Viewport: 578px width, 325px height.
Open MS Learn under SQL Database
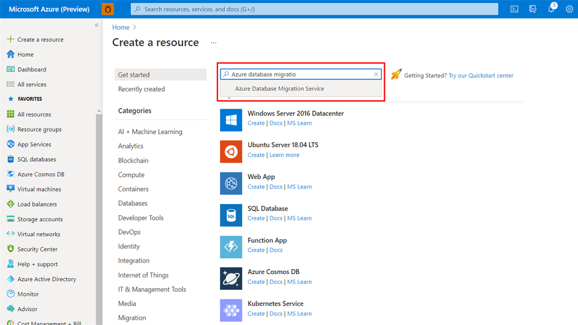tap(299, 218)
